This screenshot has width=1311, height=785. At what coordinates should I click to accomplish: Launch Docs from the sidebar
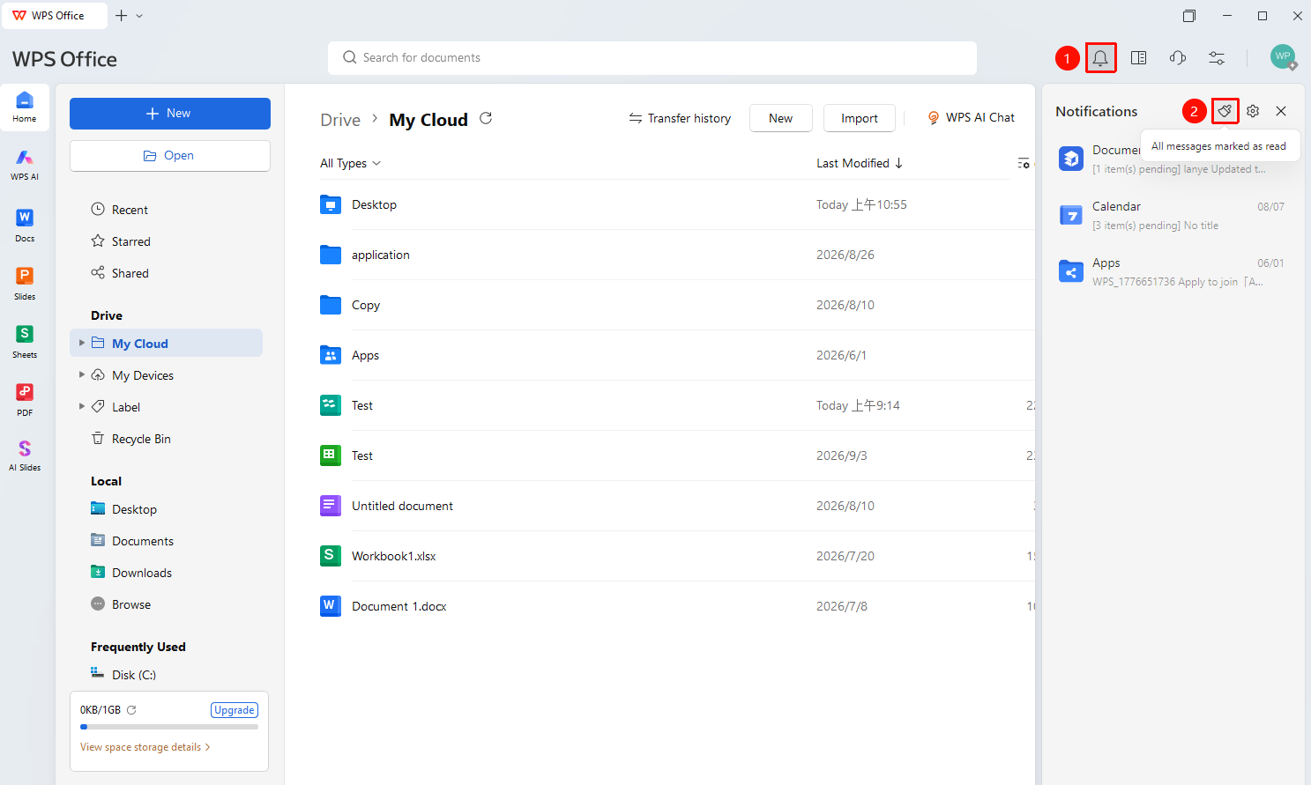(25, 226)
